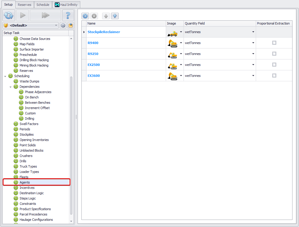Click green check icon beside Truck Types
Screen dimensions: 299x227
(16, 166)
